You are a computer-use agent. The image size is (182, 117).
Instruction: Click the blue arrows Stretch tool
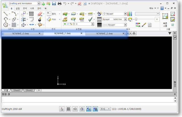pyautogui.click(x=32, y=25)
